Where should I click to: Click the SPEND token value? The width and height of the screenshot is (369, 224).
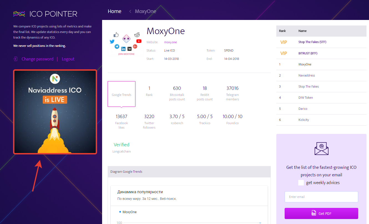tap(229, 50)
